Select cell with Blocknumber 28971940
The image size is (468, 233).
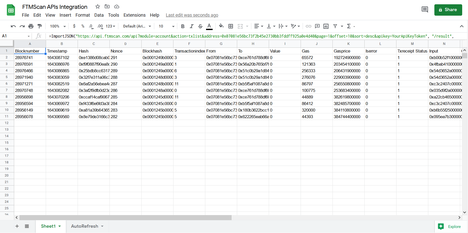tap(30, 77)
